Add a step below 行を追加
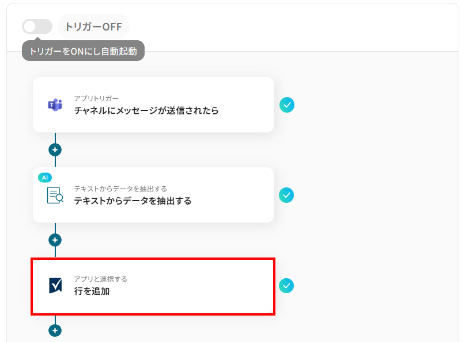Viewport: 465px width, 342px height. pos(55,331)
